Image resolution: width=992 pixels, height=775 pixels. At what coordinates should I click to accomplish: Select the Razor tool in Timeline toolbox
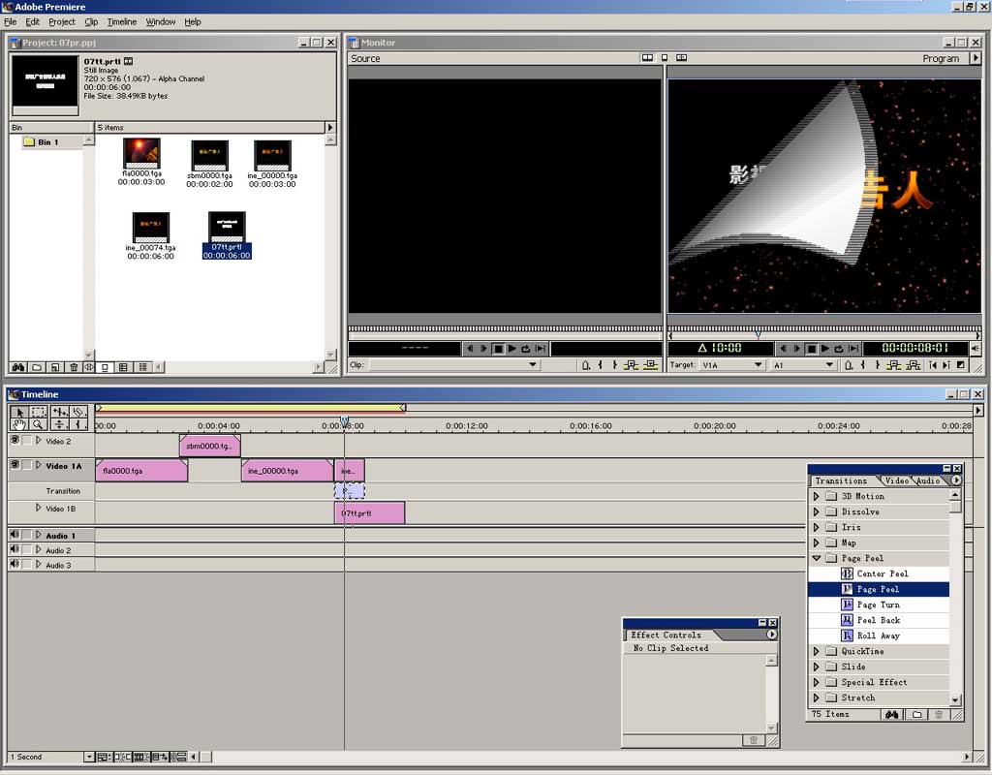[x=78, y=412]
